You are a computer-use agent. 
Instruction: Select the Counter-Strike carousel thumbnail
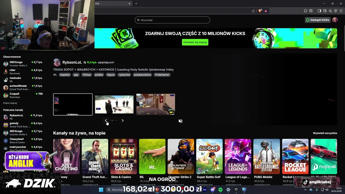click(x=156, y=104)
